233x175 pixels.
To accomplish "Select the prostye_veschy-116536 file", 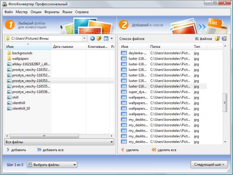I will 28,92.
